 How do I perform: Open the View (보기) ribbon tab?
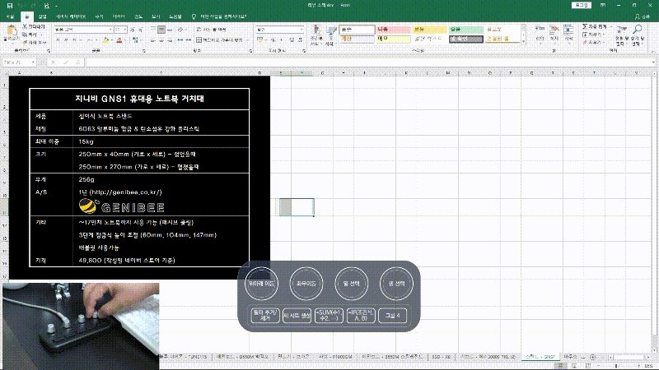[x=156, y=16]
